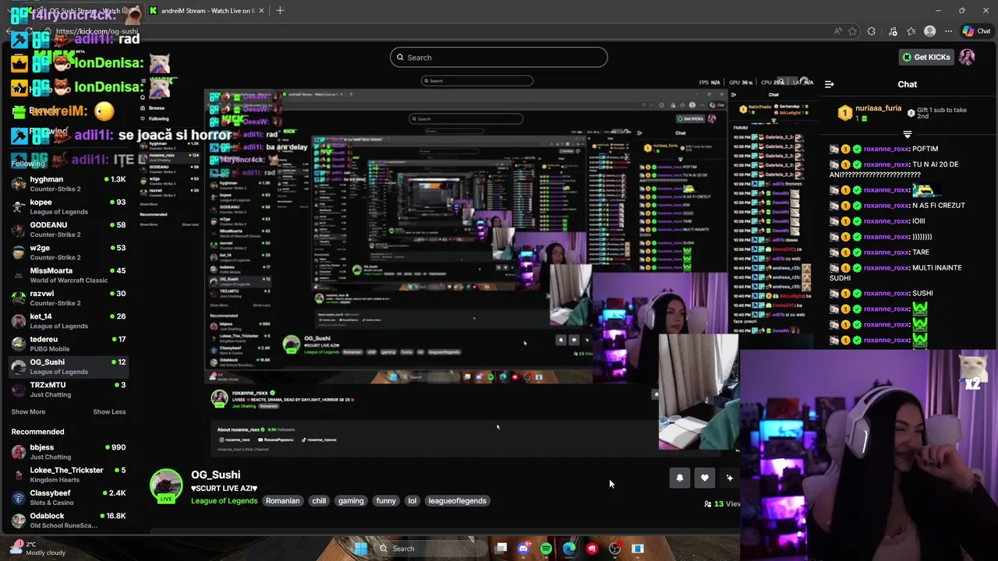Select OG_Sushi in the Following list
The width and height of the screenshot is (998, 561).
(69, 366)
